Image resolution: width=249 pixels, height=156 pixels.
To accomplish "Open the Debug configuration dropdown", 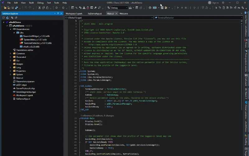I will (x=119, y=8).
